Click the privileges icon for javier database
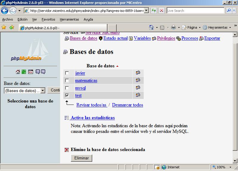The height and width of the screenshot is (171, 238). pyautogui.click(x=138, y=73)
